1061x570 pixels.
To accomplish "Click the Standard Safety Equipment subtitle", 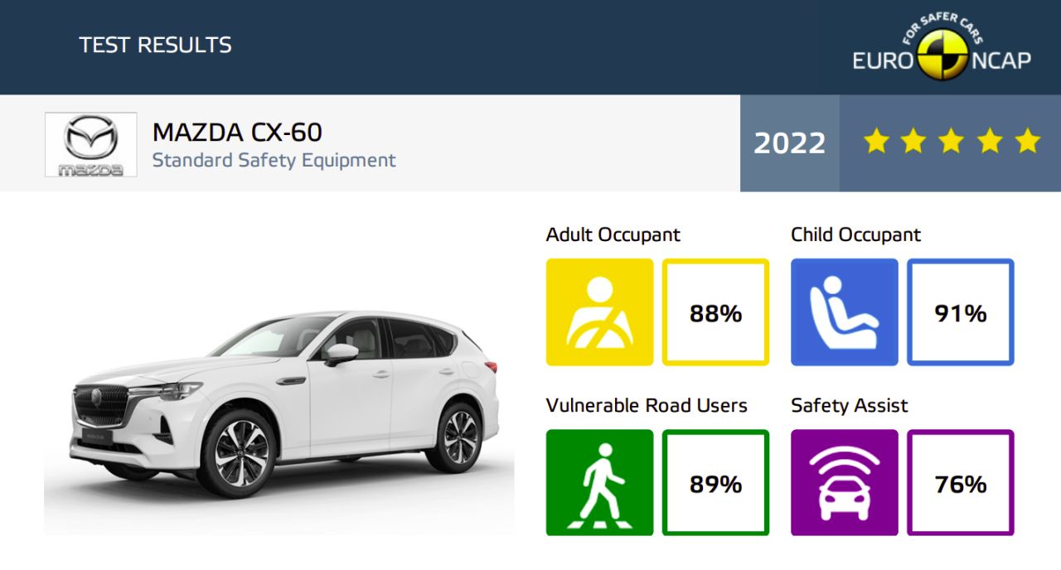I will coord(274,160).
